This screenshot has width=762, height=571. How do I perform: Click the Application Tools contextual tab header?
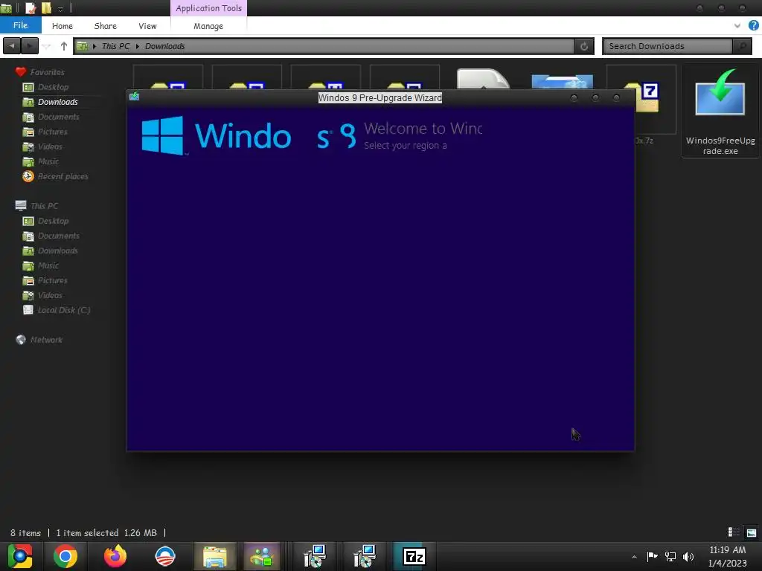coord(208,8)
